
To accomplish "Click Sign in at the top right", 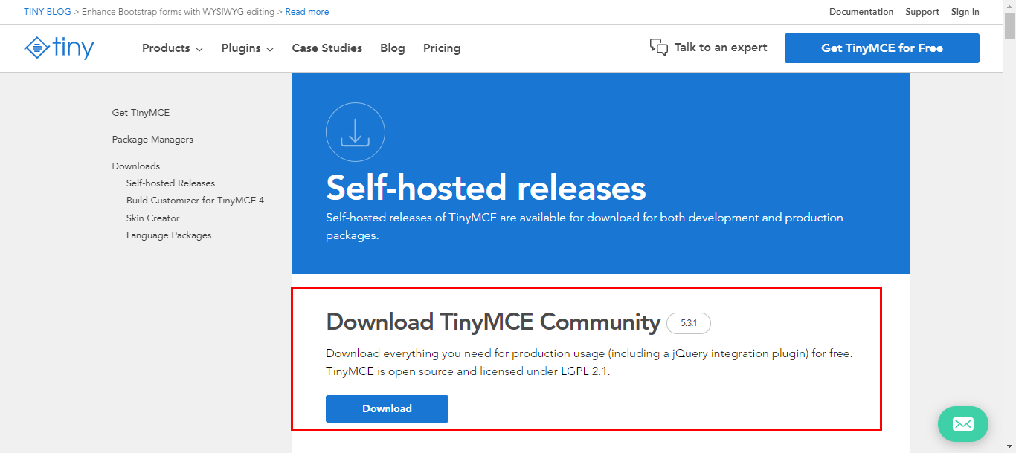I will tap(965, 11).
